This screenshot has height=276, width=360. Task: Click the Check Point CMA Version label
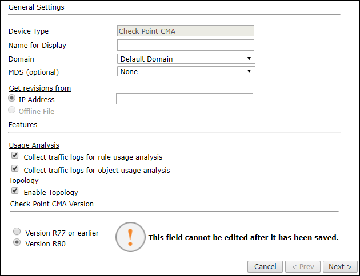[x=52, y=204]
